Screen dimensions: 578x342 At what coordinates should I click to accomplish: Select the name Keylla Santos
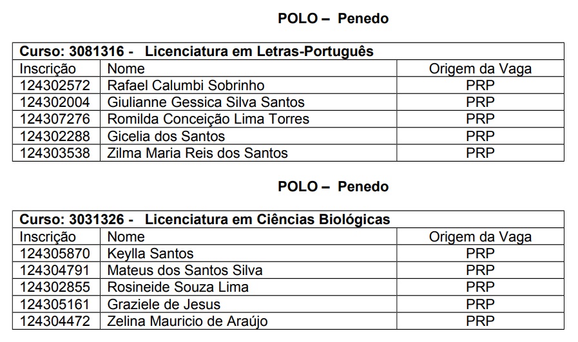coord(150,254)
